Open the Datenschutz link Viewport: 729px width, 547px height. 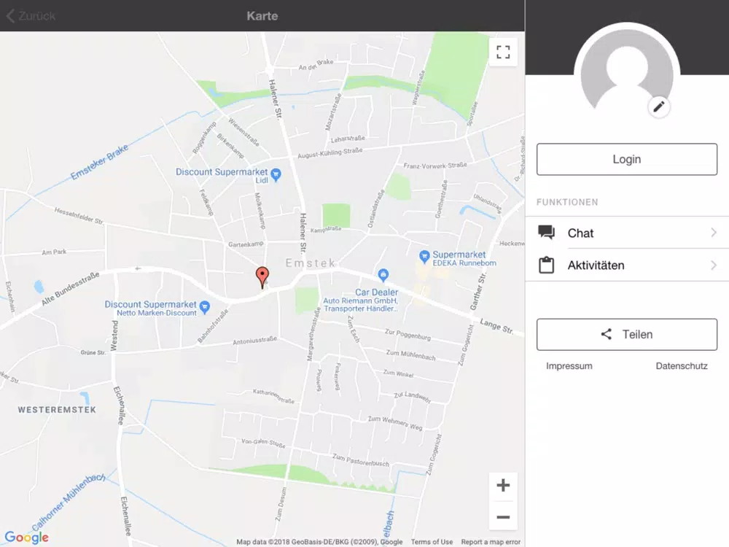click(682, 366)
